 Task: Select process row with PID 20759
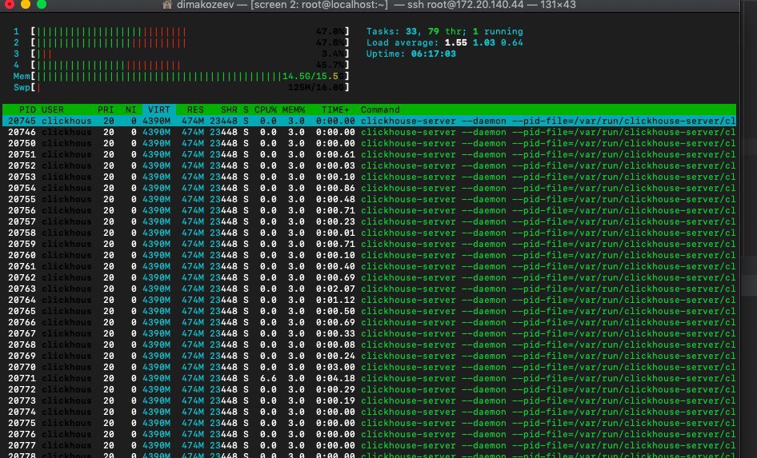(x=370, y=244)
